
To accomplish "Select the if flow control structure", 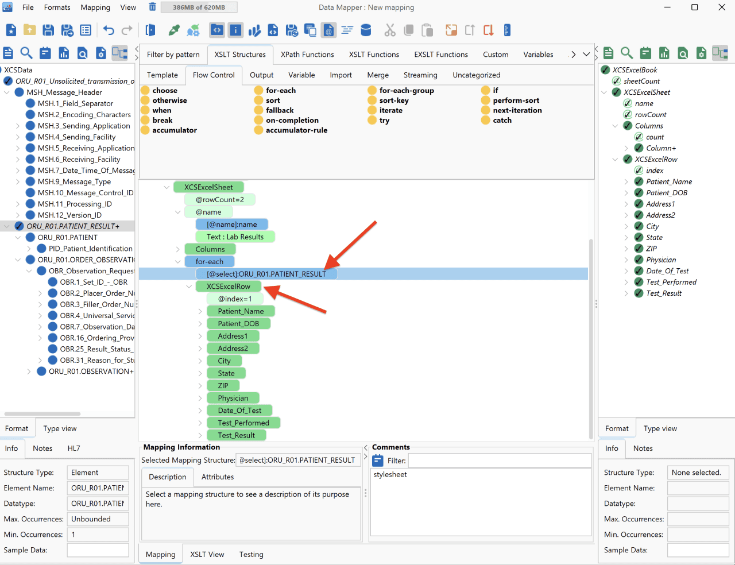I will click(496, 91).
